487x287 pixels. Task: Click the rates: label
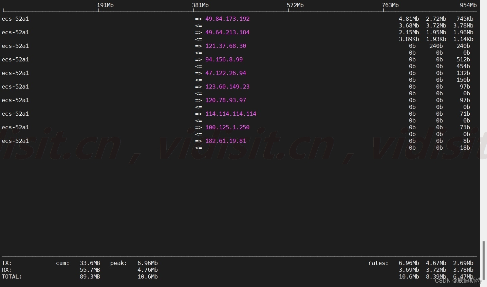click(378, 263)
